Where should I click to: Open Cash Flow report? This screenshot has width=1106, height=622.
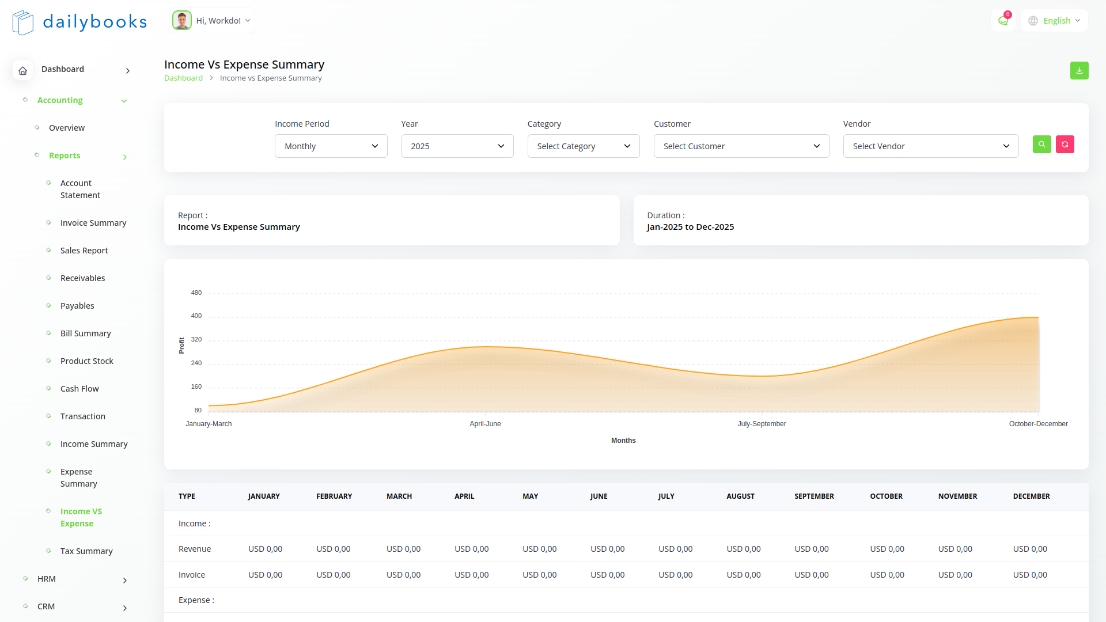click(79, 389)
